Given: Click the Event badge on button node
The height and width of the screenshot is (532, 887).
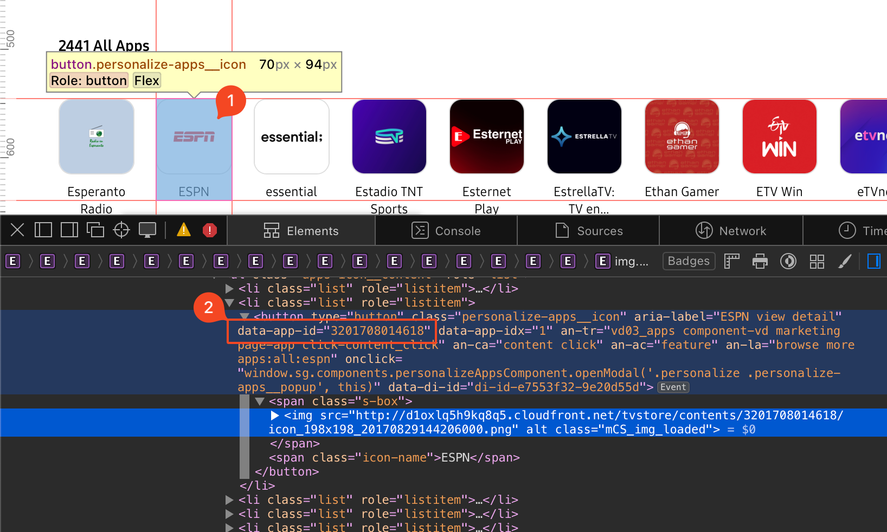Looking at the screenshot, I should pos(673,387).
